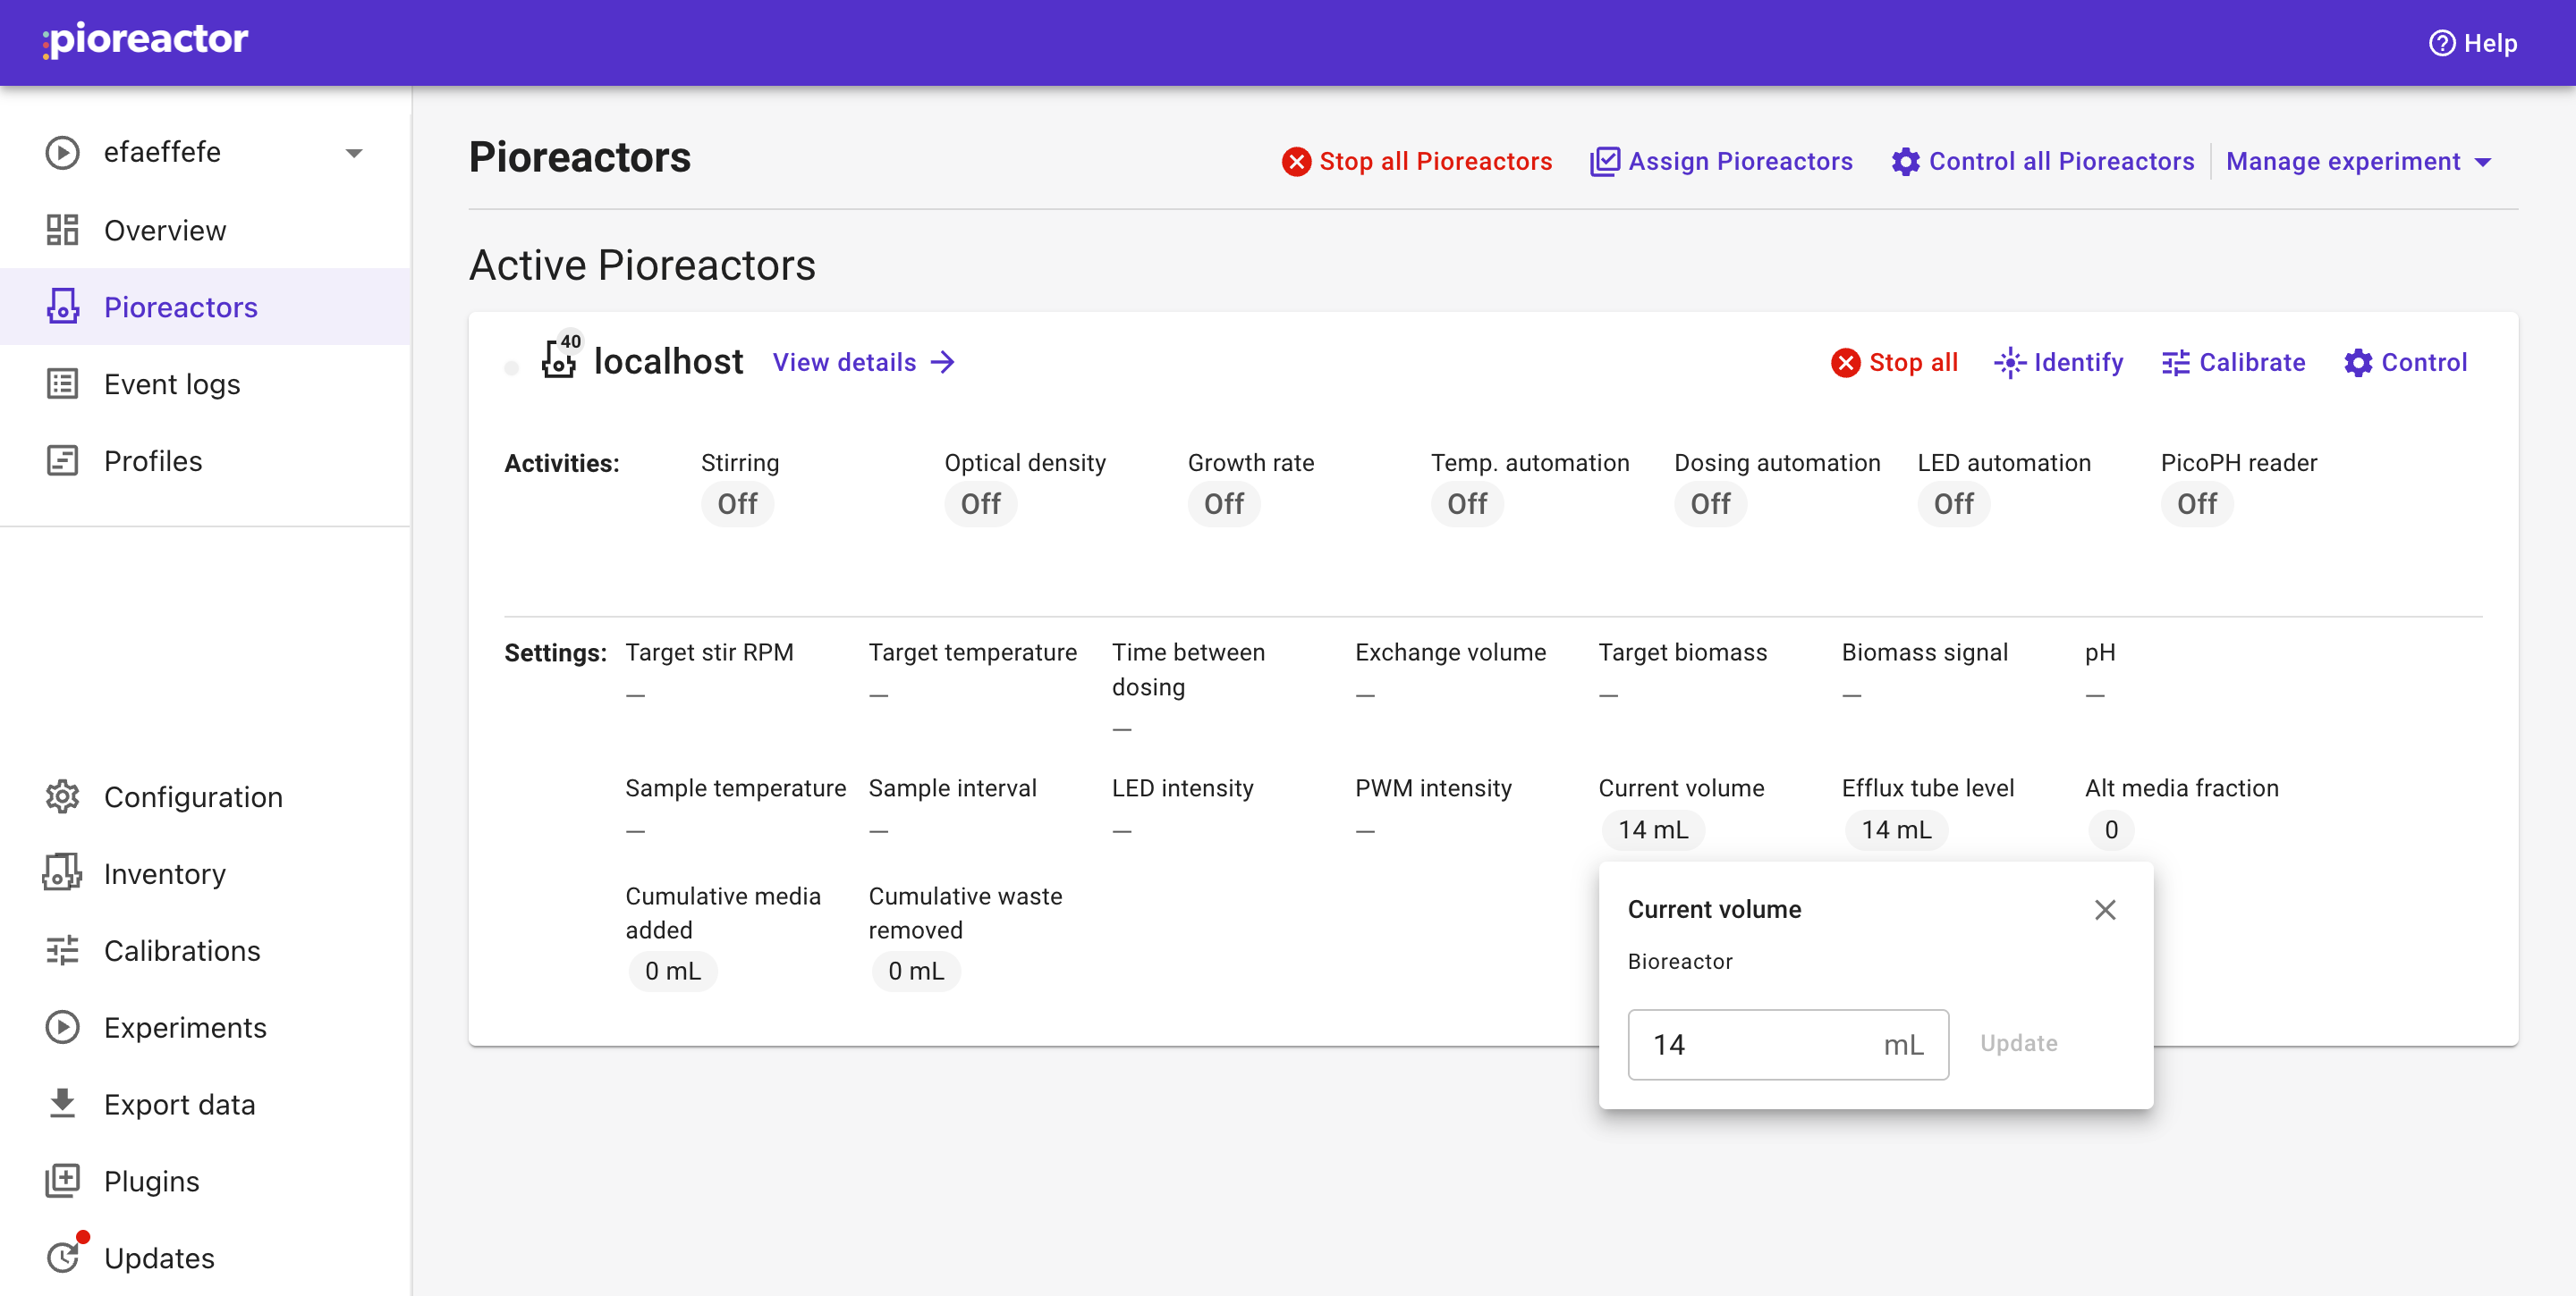Click the experiment play-circle icon beside efaeffefe
The height and width of the screenshot is (1296, 2576).
(x=62, y=153)
